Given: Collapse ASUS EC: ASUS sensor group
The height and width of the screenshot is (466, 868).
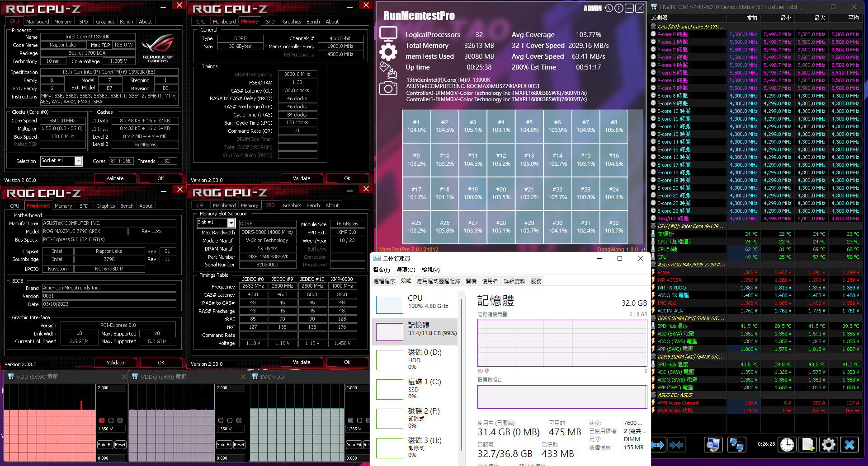Looking at the screenshot, I should point(653,395).
